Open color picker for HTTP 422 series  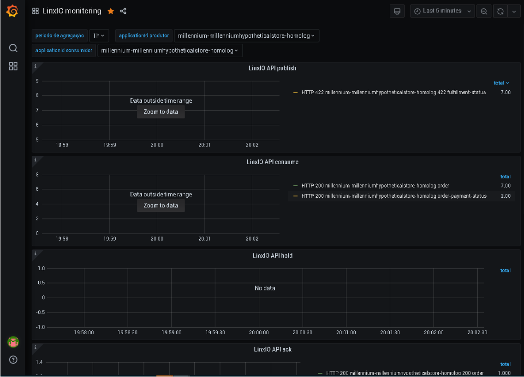(x=295, y=92)
